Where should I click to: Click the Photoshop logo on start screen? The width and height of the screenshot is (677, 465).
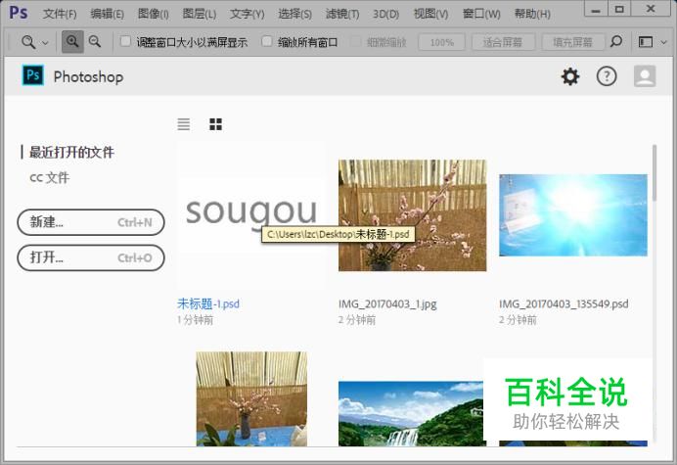click(33, 75)
